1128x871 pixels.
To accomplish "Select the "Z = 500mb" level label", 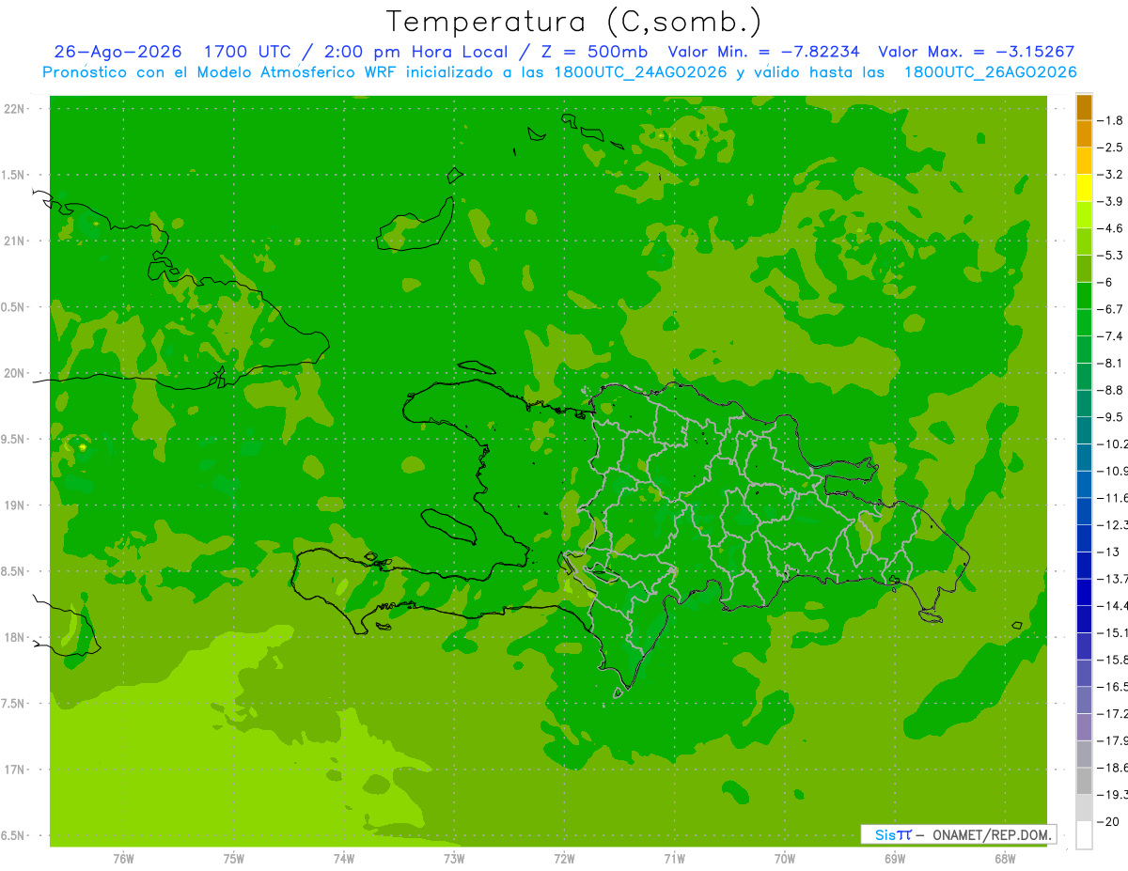I will 589,52.
